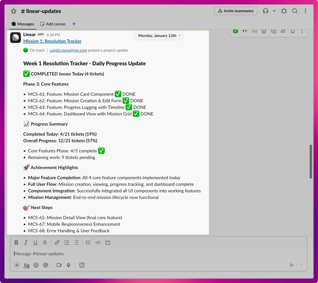Open camilo.meza@me.com email link
Viewport: 318px width, 283px height.
click(x=68, y=50)
